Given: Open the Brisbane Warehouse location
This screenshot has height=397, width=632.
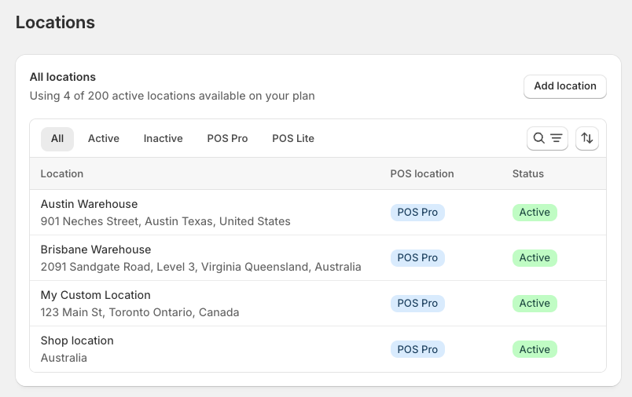Looking at the screenshot, I should tap(318, 258).
